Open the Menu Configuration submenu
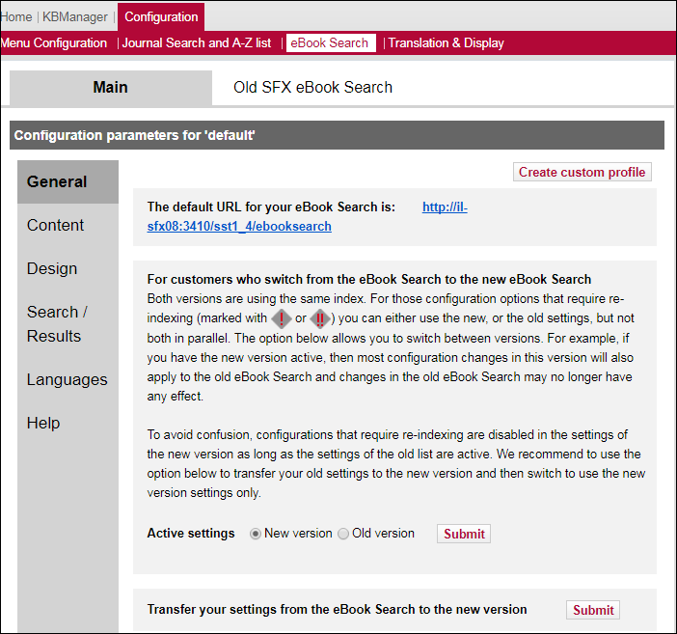 click(54, 42)
